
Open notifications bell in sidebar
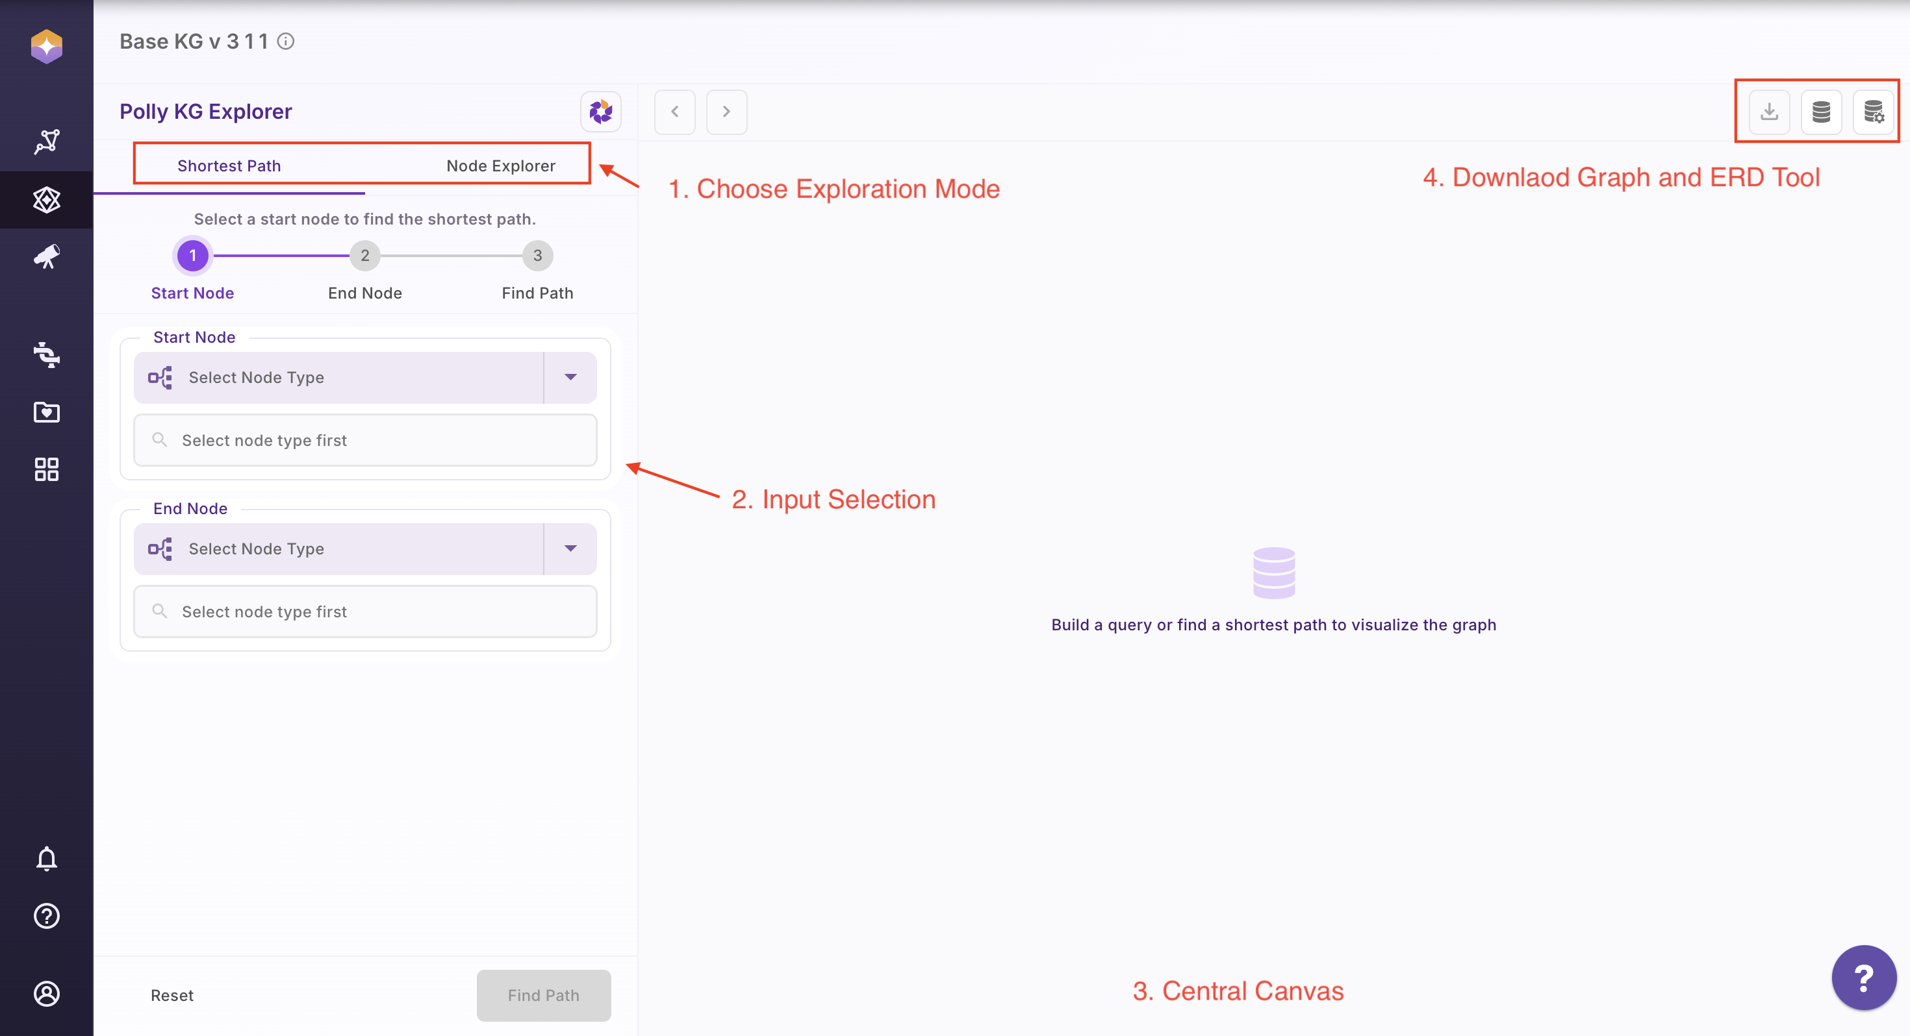(47, 858)
